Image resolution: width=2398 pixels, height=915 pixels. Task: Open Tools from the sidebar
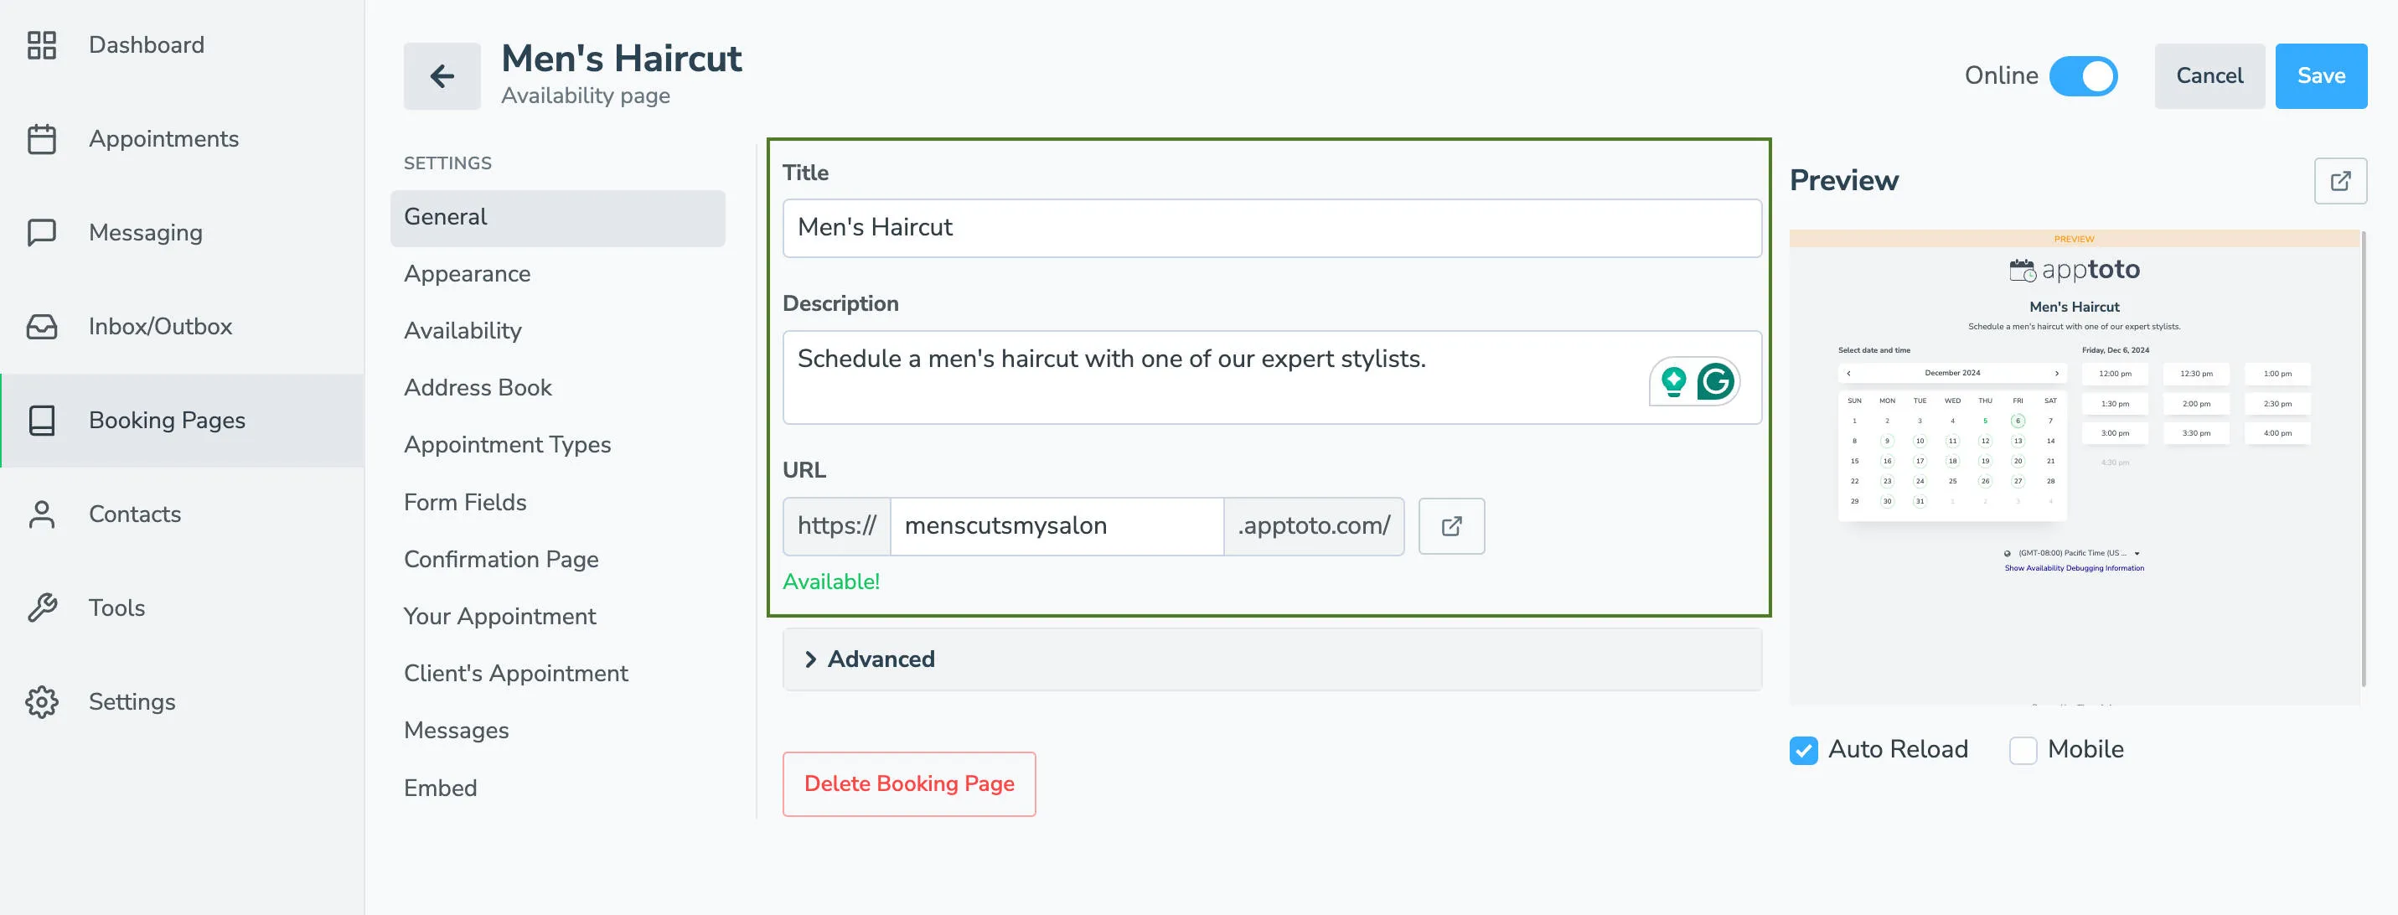pos(116,607)
